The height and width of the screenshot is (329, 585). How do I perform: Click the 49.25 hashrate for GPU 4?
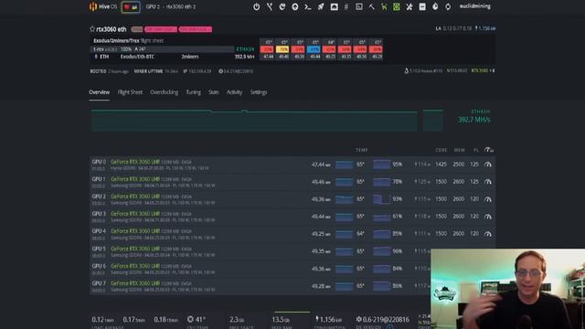point(321,234)
